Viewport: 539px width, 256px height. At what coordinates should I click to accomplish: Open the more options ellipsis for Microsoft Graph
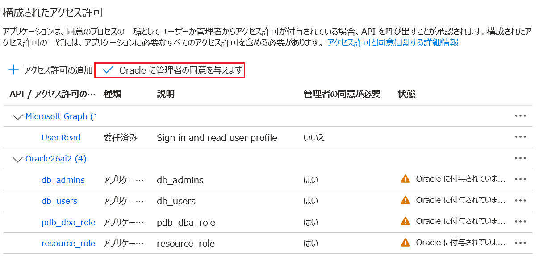coord(520,116)
